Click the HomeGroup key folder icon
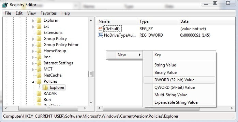 (x=39, y=51)
